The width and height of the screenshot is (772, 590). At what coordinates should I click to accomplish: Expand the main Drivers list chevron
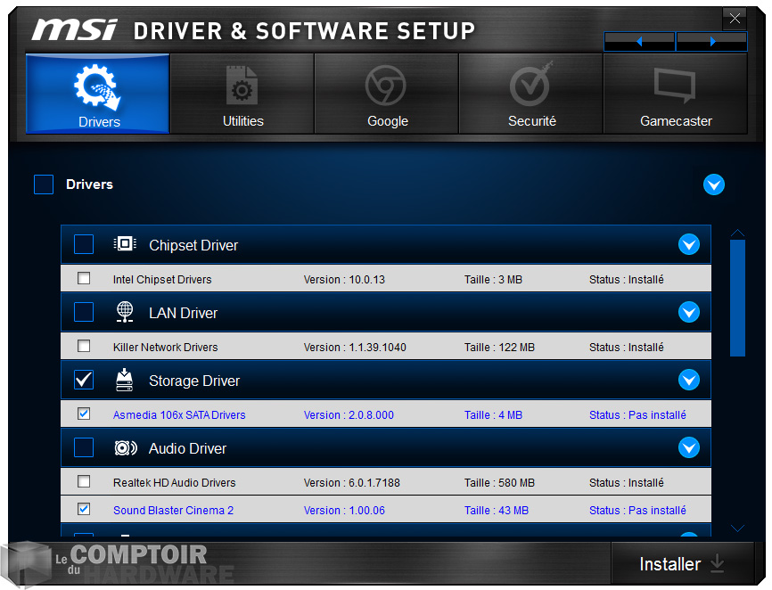click(714, 184)
